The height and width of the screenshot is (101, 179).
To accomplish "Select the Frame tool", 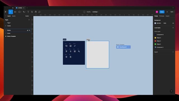I will (15, 12).
